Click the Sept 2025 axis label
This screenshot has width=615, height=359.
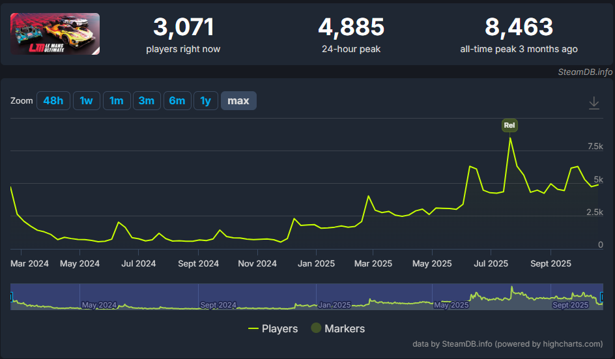551,264
